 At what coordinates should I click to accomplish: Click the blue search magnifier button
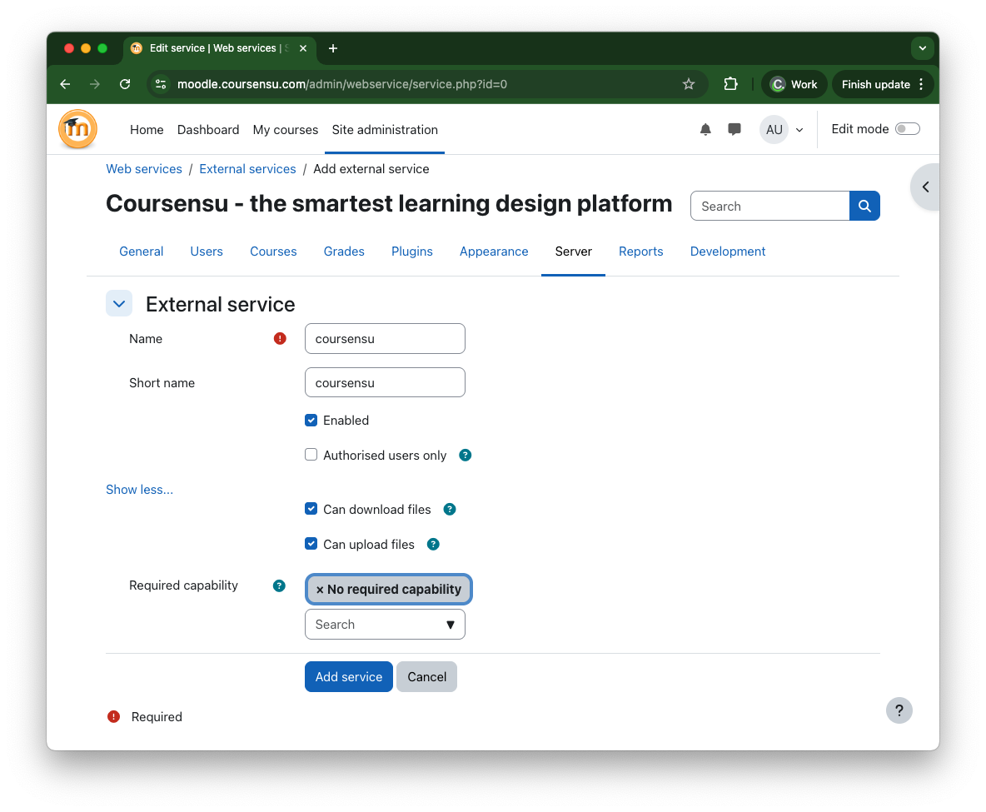coord(864,207)
